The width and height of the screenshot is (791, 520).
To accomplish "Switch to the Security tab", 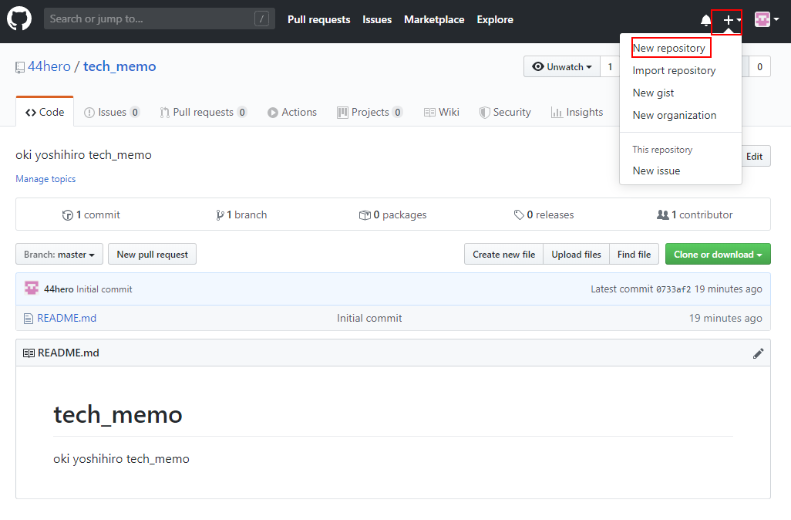I will 505,112.
